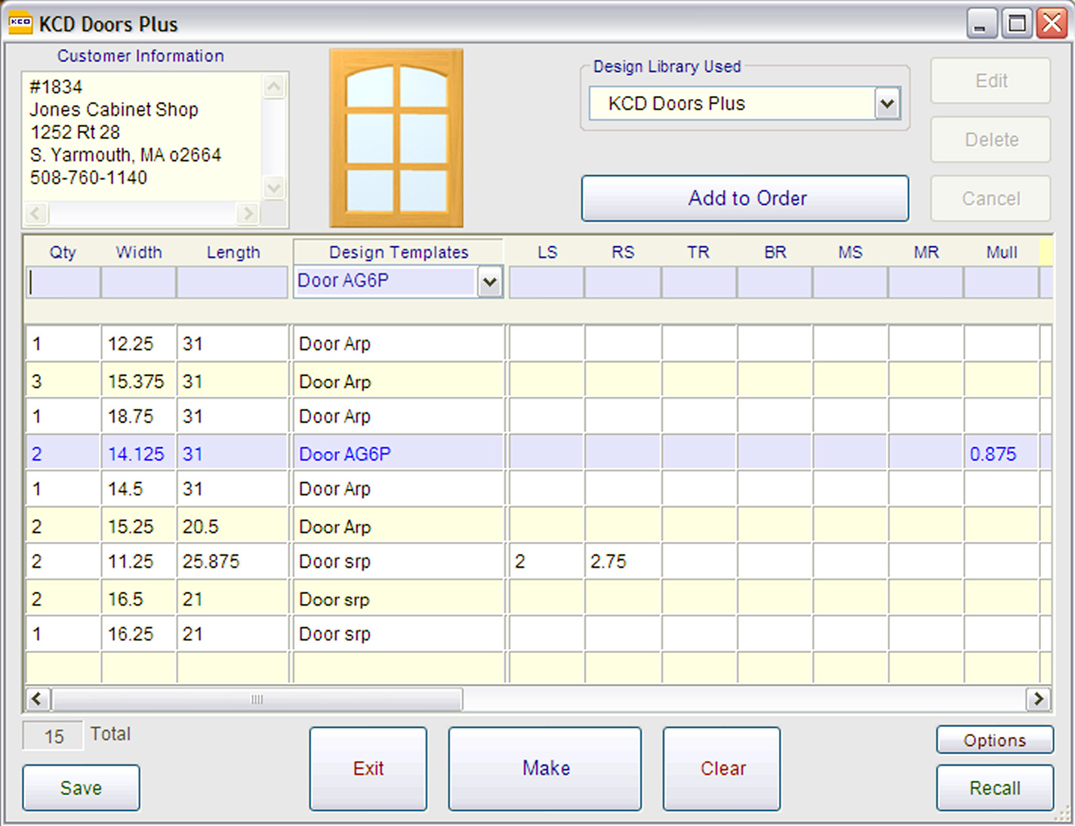Click the Make button
1075x826 pixels.
point(544,768)
